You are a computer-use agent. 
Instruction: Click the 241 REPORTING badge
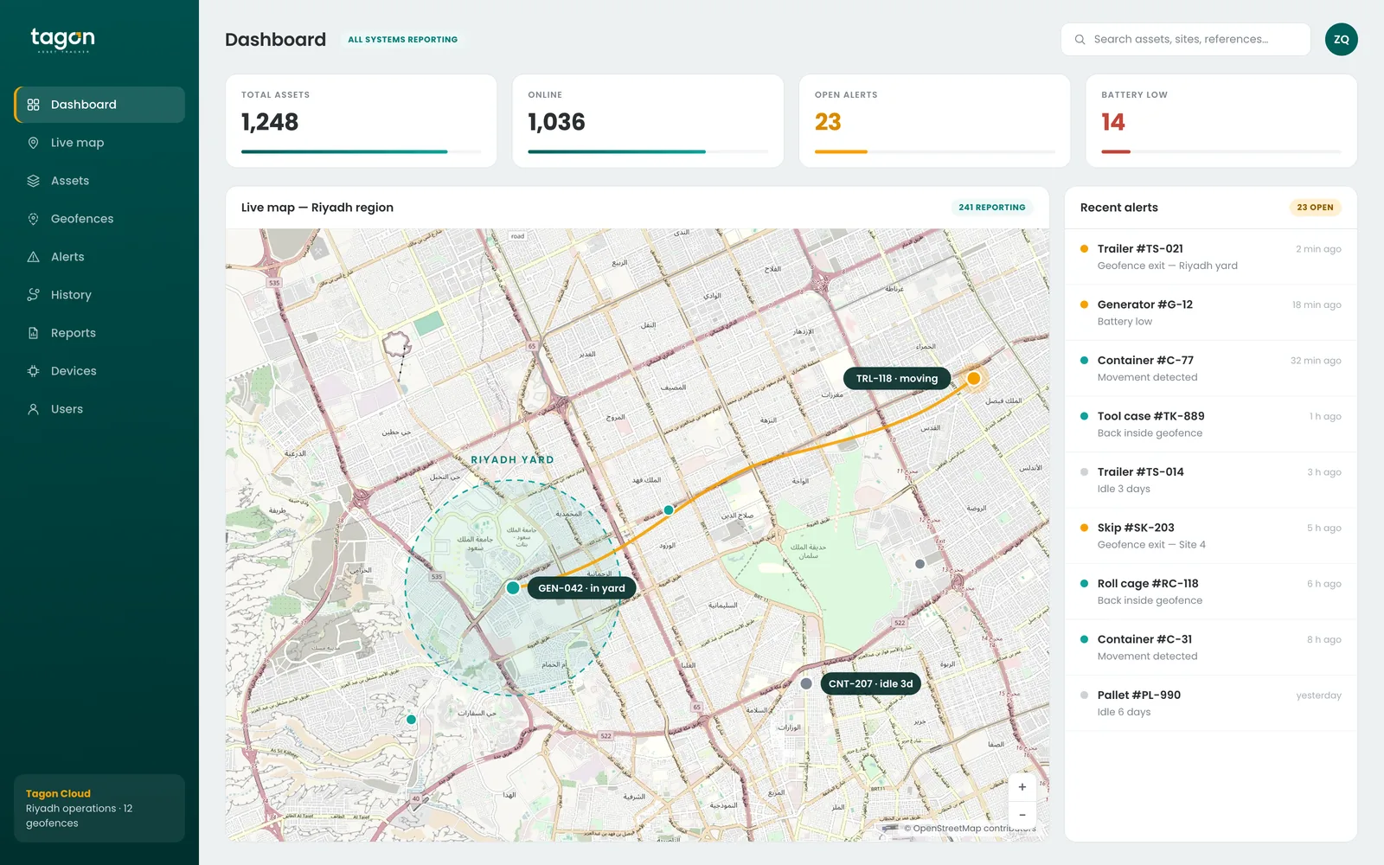[x=992, y=208]
